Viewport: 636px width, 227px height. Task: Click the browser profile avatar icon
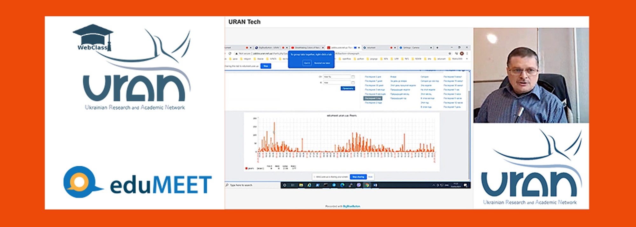(462, 53)
